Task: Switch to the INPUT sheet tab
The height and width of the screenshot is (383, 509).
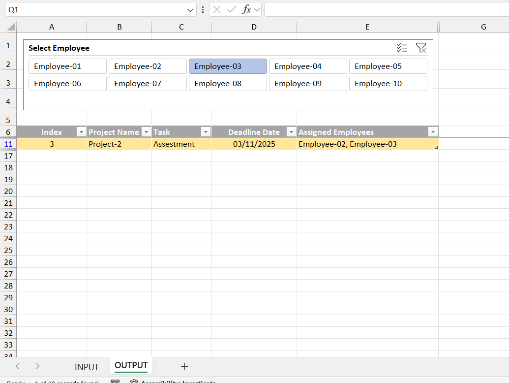Action: 87,367
